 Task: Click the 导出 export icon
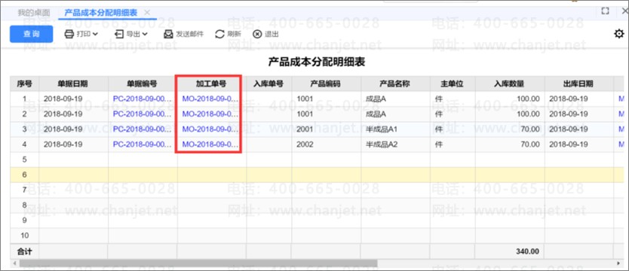point(119,34)
